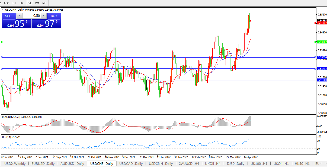The width and height of the screenshot is (327, 167).
Task: Switch chart to H1 timeframe
Action: pos(14,3)
